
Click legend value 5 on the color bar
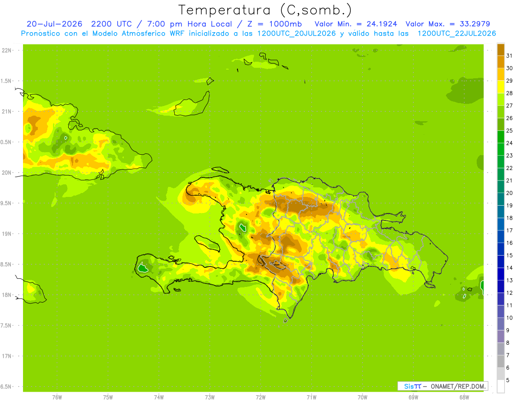click(508, 380)
